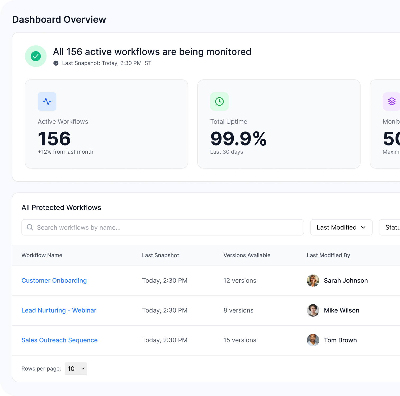Open the Customer Onboarding workflow
This screenshot has height=396, width=400.
pyautogui.click(x=54, y=281)
